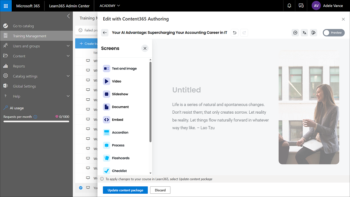Navigate to Global Settings

point(24,86)
